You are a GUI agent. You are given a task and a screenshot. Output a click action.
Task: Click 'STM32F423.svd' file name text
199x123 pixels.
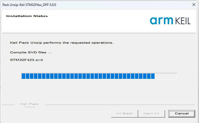(x=26, y=60)
